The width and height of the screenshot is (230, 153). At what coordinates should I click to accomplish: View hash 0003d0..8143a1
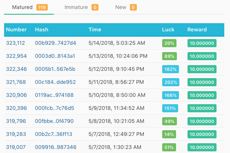(55, 56)
